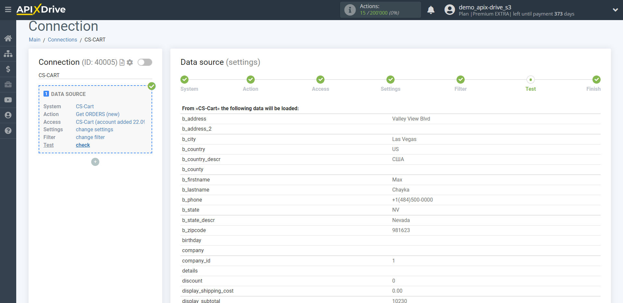This screenshot has height=303, width=623.
Task: Click the Data Source green checkmark badge
Action: click(152, 86)
